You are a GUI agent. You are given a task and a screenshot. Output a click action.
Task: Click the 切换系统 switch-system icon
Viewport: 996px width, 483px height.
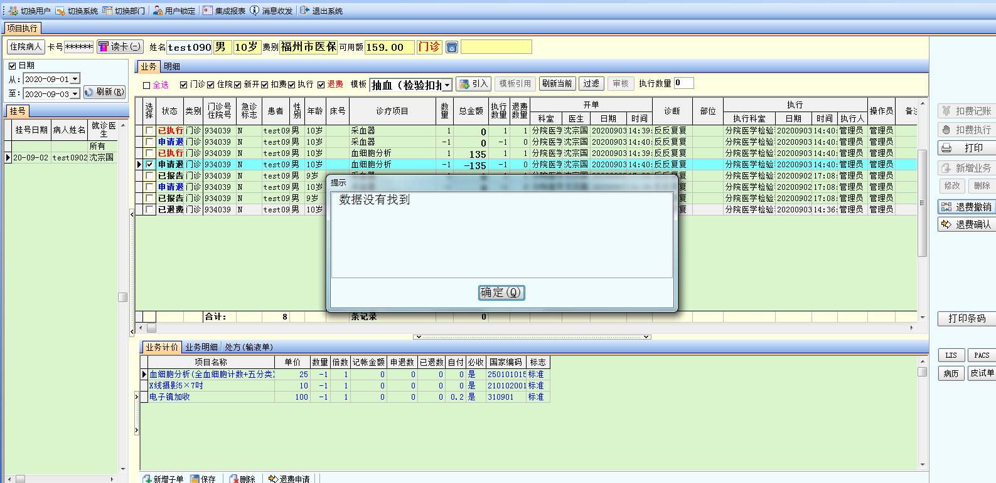[60, 11]
